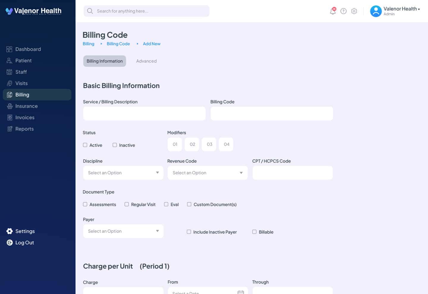Open Insurance in sidebar
The height and width of the screenshot is (294, 428).
pos(26,106)
